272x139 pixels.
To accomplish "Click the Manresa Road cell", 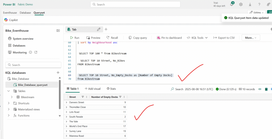I will tap(76, 136).
